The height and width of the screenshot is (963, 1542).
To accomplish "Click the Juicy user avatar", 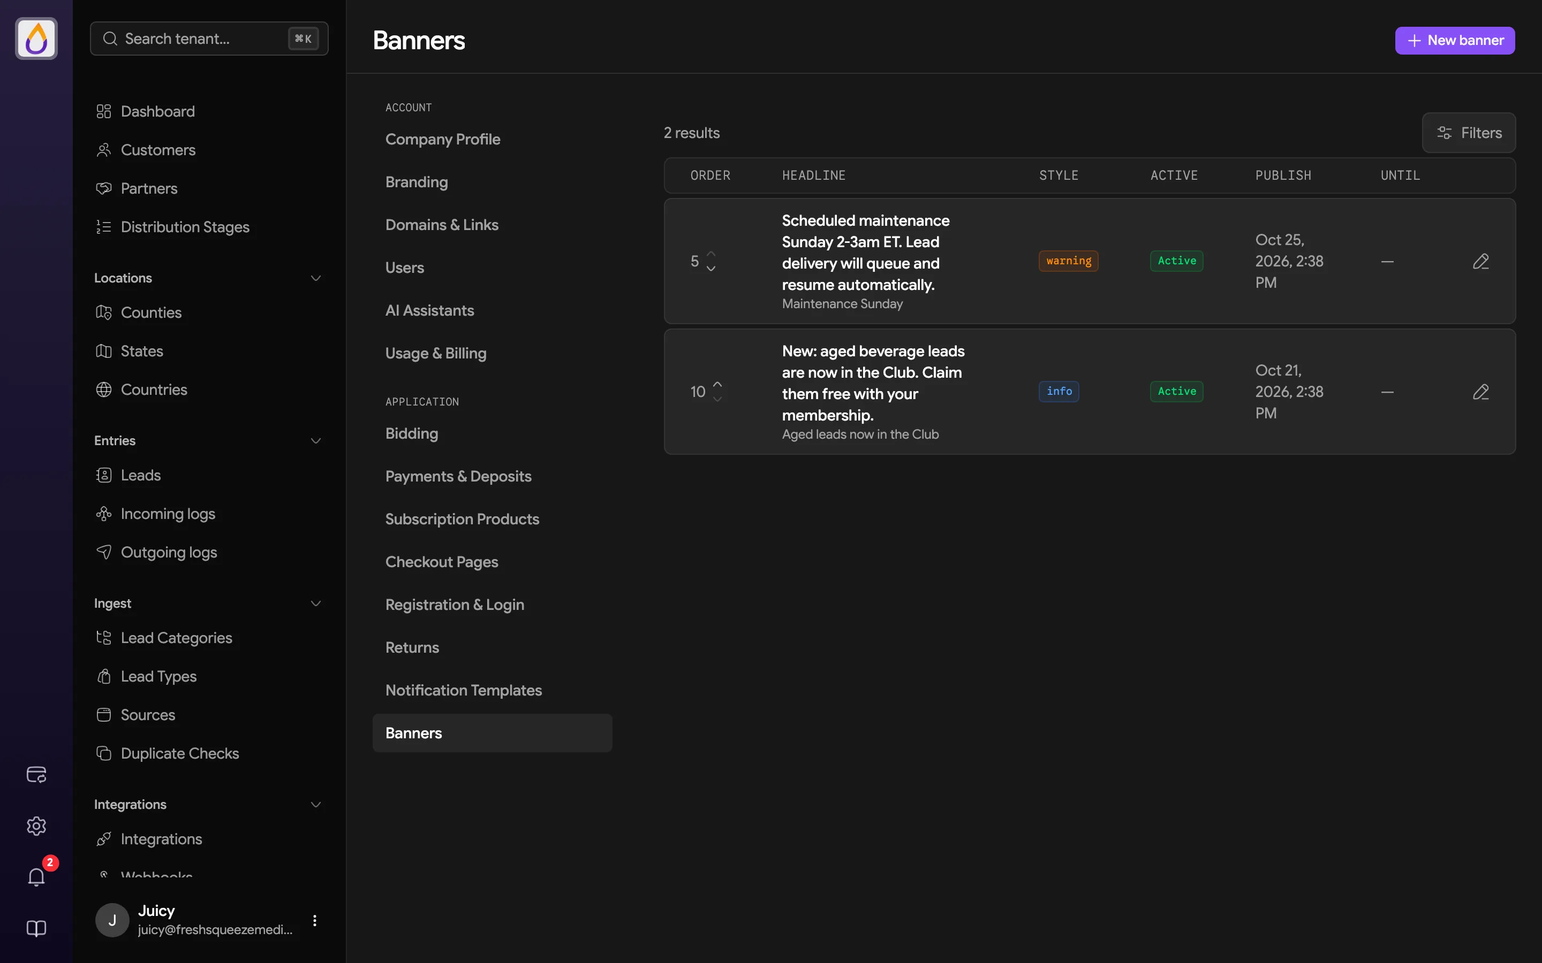I will point(112,920).
